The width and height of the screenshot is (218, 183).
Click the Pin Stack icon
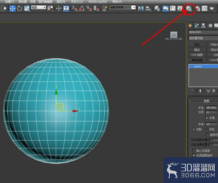coord(192,91)
